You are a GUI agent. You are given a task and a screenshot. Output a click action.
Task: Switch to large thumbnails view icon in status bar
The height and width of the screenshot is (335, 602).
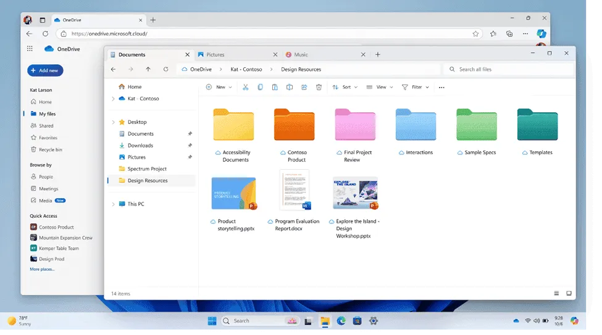(x=569, y=294)
